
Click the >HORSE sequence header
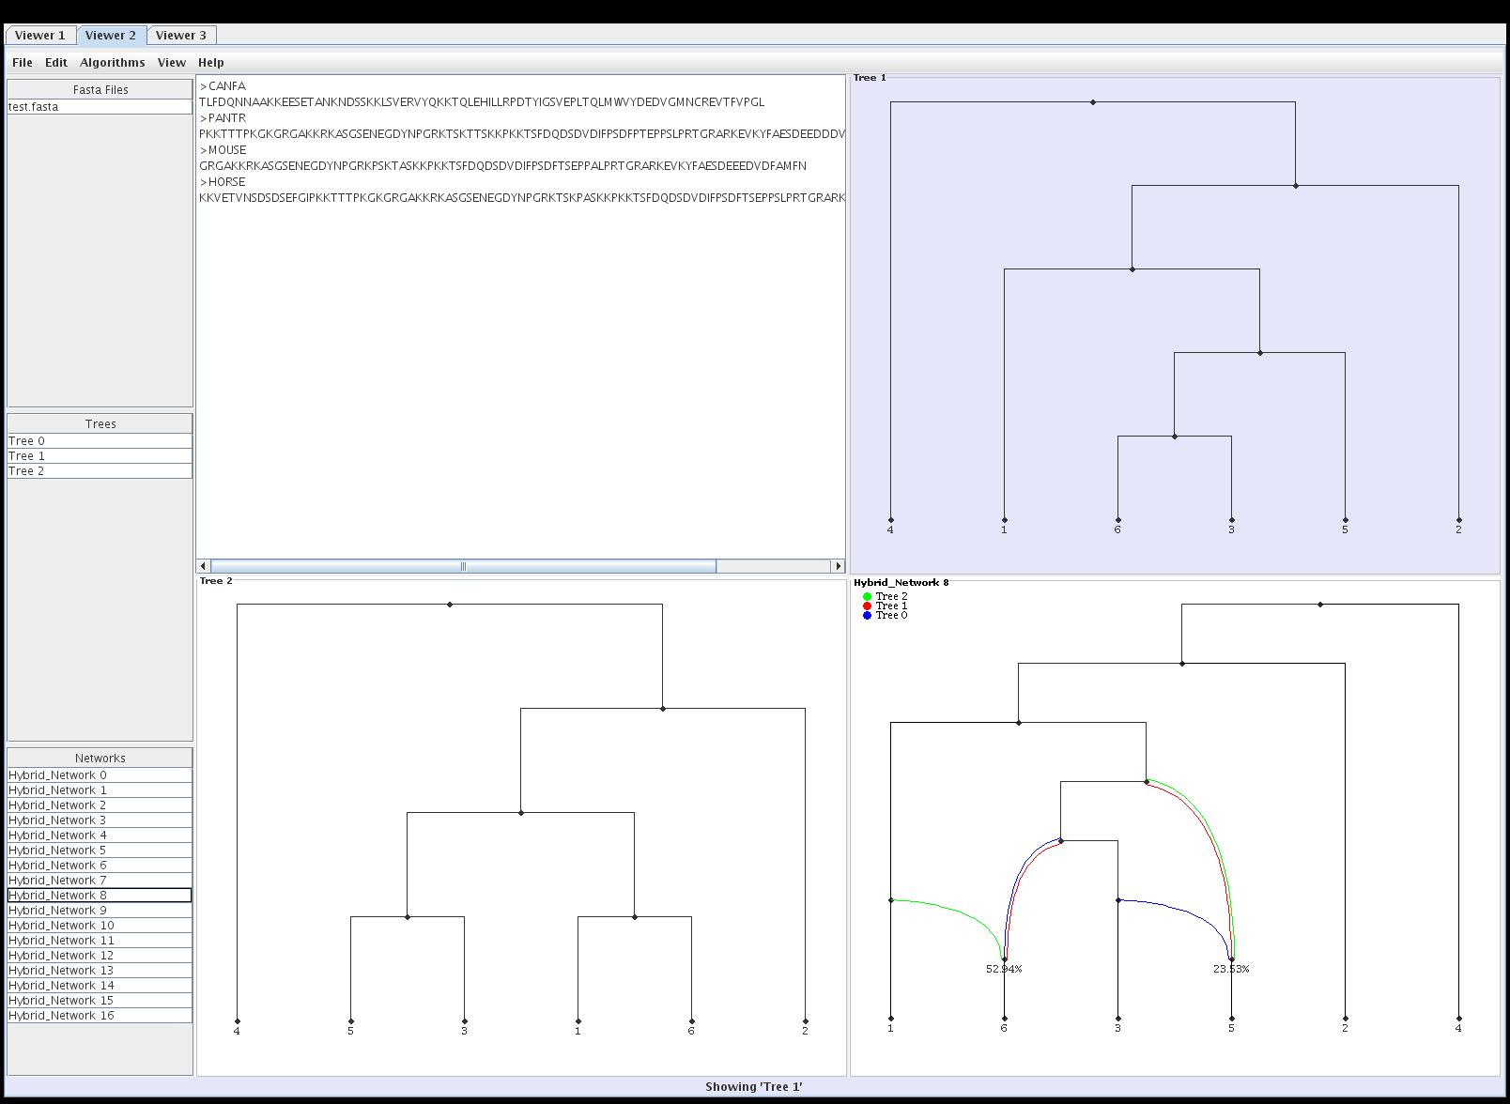(x=223, y=182)
